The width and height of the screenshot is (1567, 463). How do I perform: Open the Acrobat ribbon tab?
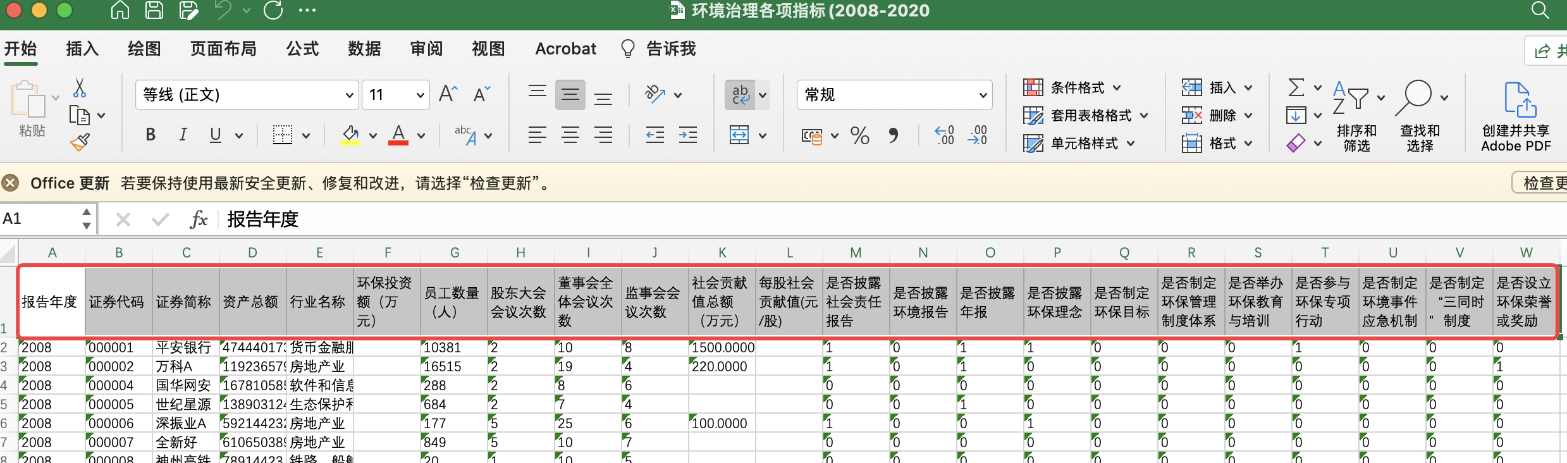(565, 49)
